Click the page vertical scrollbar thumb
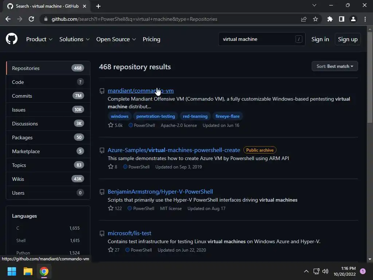 [370, 77]
